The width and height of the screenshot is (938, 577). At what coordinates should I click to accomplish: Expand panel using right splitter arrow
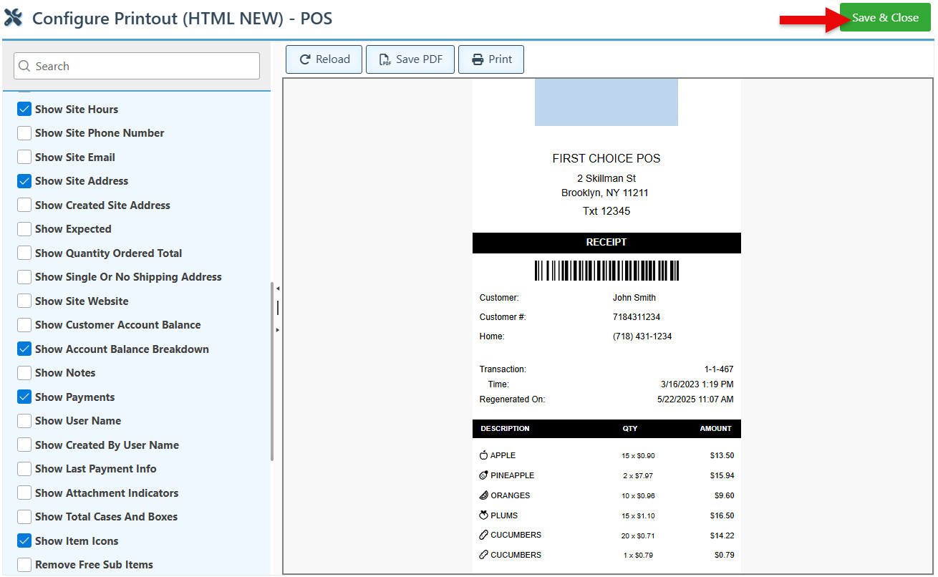click(278, 329)
